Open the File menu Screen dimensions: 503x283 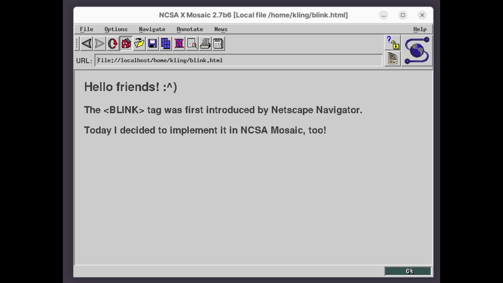pyautogui.click(x=86, y=29)
